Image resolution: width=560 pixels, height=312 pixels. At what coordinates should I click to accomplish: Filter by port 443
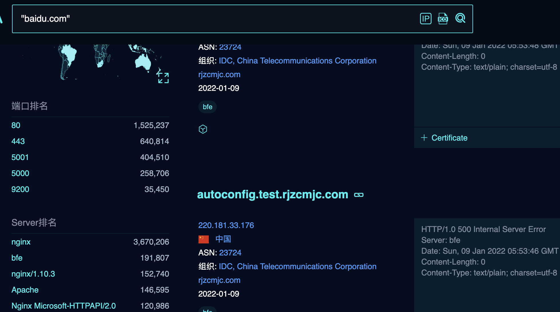[x=18, y=141]
